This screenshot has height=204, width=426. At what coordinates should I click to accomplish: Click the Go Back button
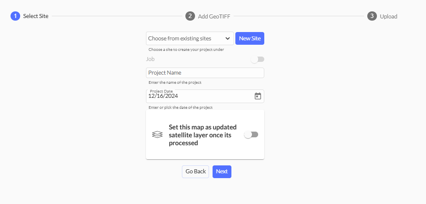click(195, 172)
